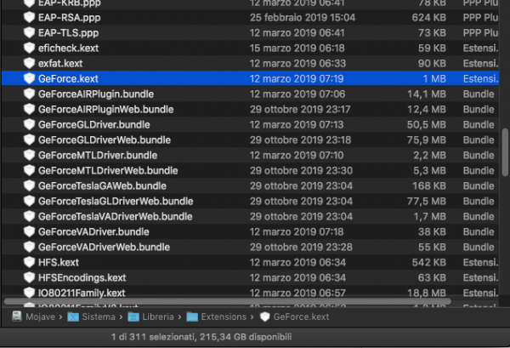Viewport: 510px width, 348px height.
Task: Click the horizontal scrollbar thumb
Action: [x=227, y=301]
